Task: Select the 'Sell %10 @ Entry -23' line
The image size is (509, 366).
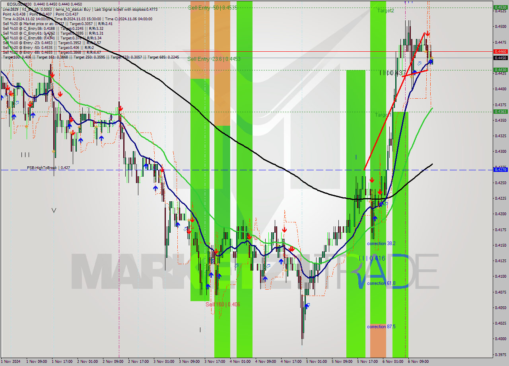Action: (x=52, y=43)
